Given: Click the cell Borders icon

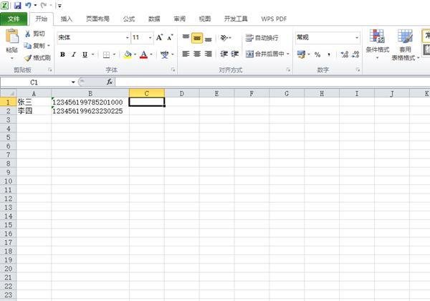Looking at the screenshot, I should pos(106,55).
